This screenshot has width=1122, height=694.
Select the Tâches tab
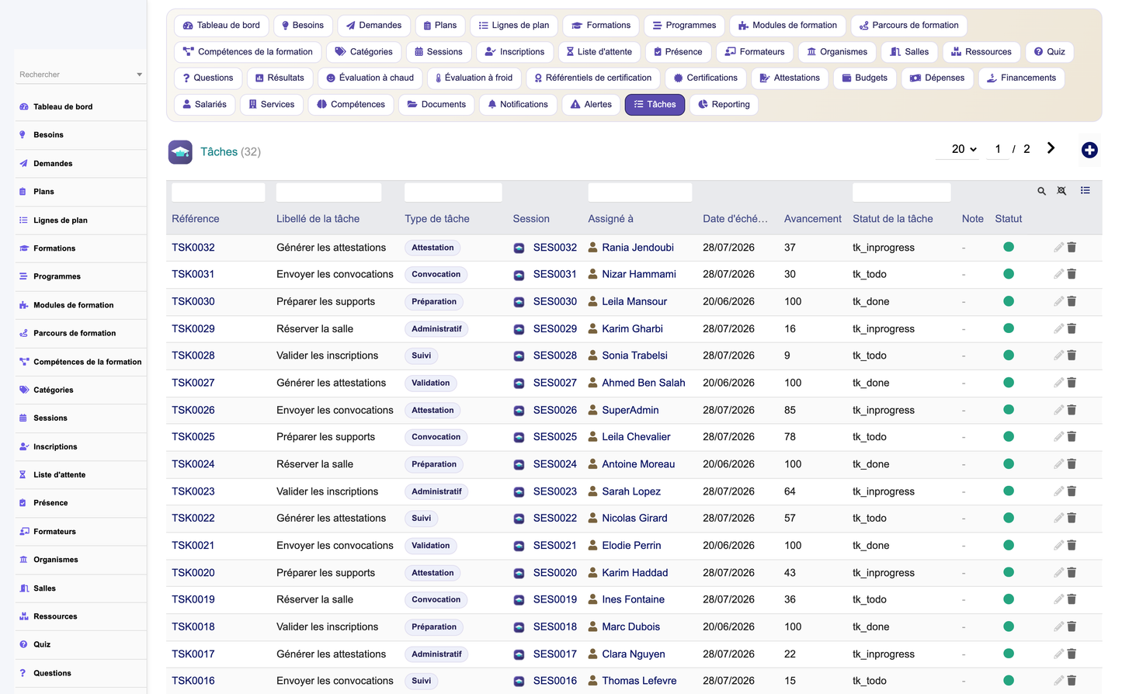(x=655, y=104)
